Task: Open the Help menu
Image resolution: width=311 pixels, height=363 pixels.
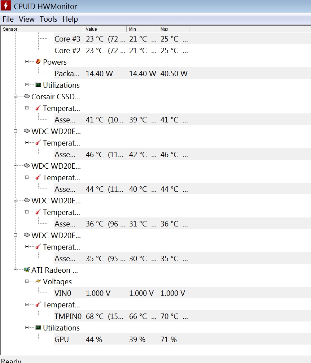Action: [70, 19]
